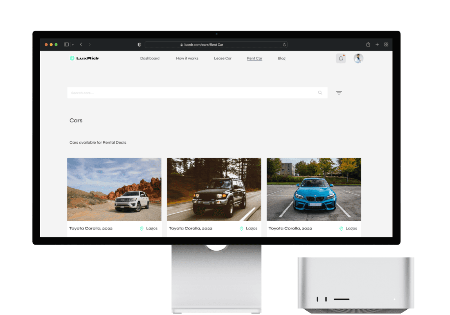Click the search magnifier icon
The width and height of the screenshot is (450, 315).
point(320,93)
